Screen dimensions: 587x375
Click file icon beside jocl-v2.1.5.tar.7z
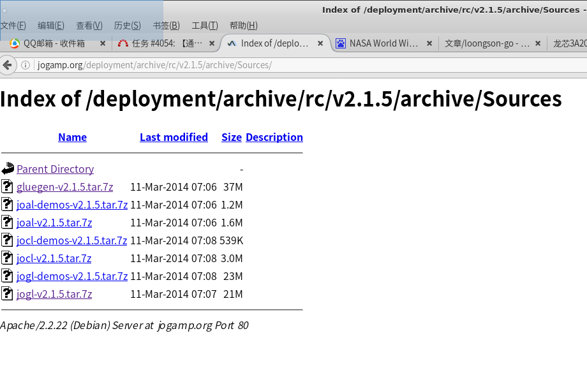click(x=7, y=258)
